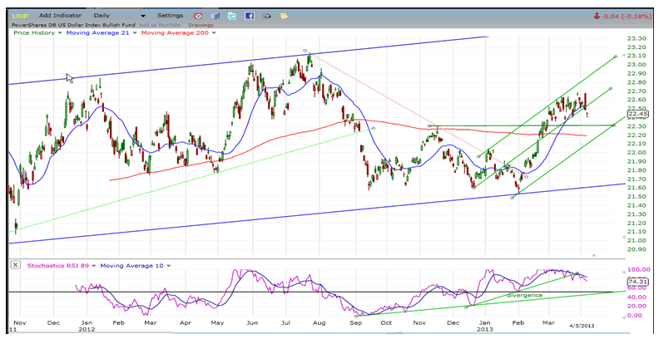Screen dimensions: 659x339
Task: Click the blue icon beside the alert clock
Action: point(215,16)
